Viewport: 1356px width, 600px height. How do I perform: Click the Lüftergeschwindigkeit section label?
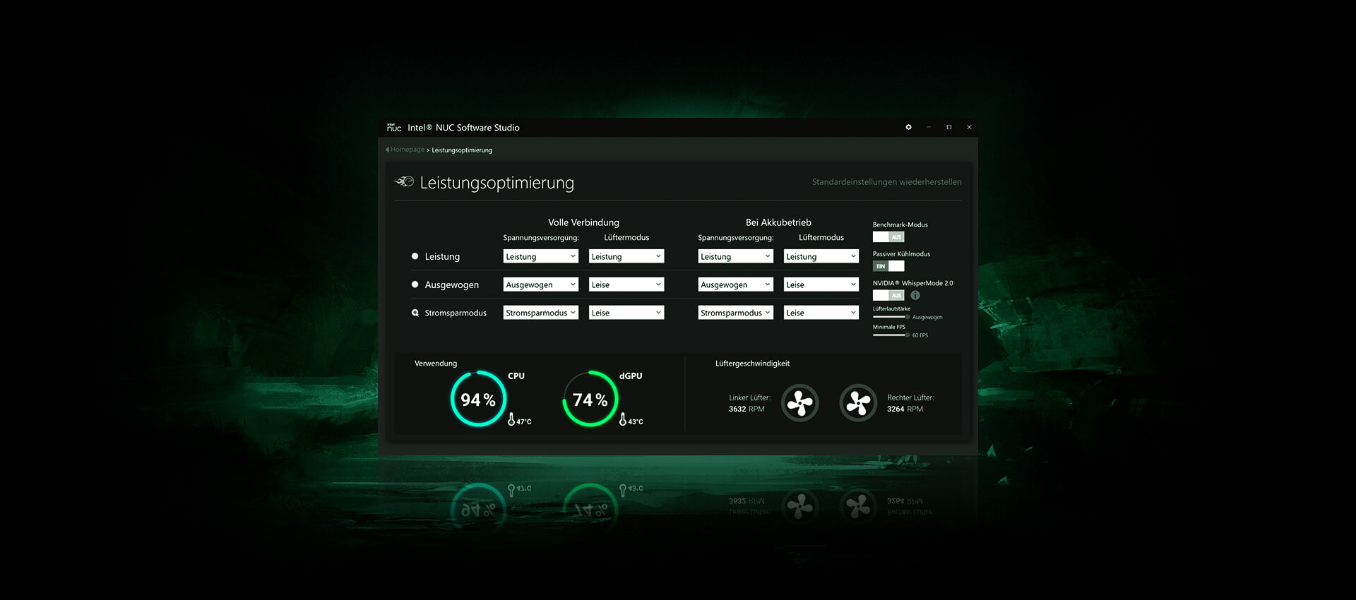[x=752, y=364]
